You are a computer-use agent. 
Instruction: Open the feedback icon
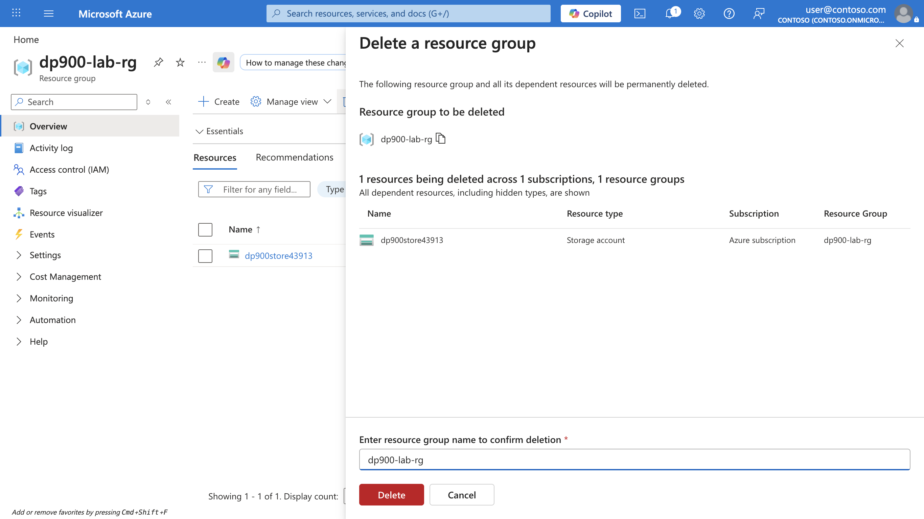coord(759,14)
